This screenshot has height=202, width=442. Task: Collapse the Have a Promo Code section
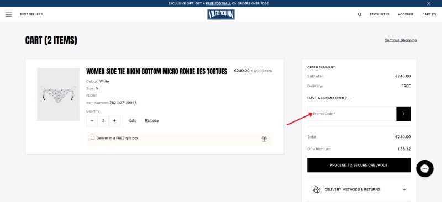click(x=329, y=98)
